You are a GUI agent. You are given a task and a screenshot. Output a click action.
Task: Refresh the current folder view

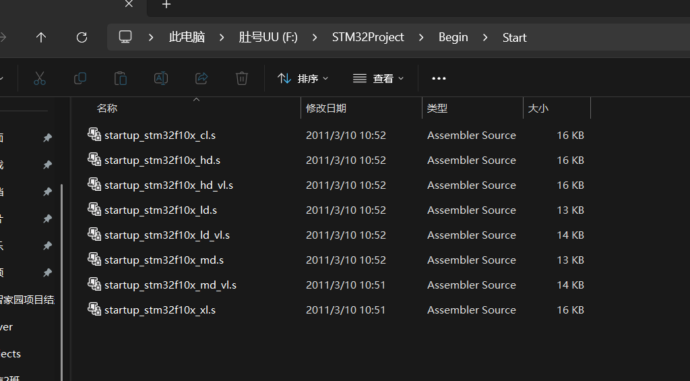(82, 38)
